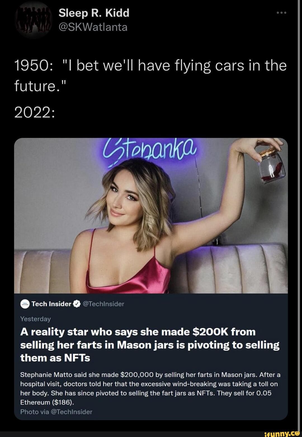302x437 pixels.
Task: Open the Tech Insider account name
Action: pos(51,304)
